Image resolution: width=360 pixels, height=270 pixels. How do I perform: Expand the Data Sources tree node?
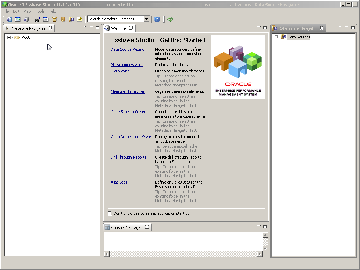[x=276, y=37]
